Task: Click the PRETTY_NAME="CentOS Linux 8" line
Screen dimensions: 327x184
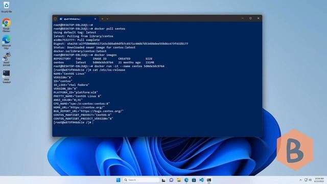Action: click(x=77, y=96)
